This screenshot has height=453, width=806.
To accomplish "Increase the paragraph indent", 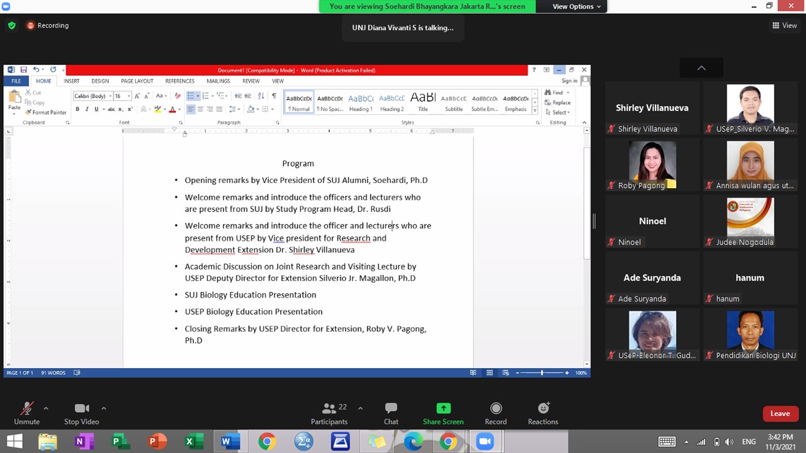I will (248, 96).
